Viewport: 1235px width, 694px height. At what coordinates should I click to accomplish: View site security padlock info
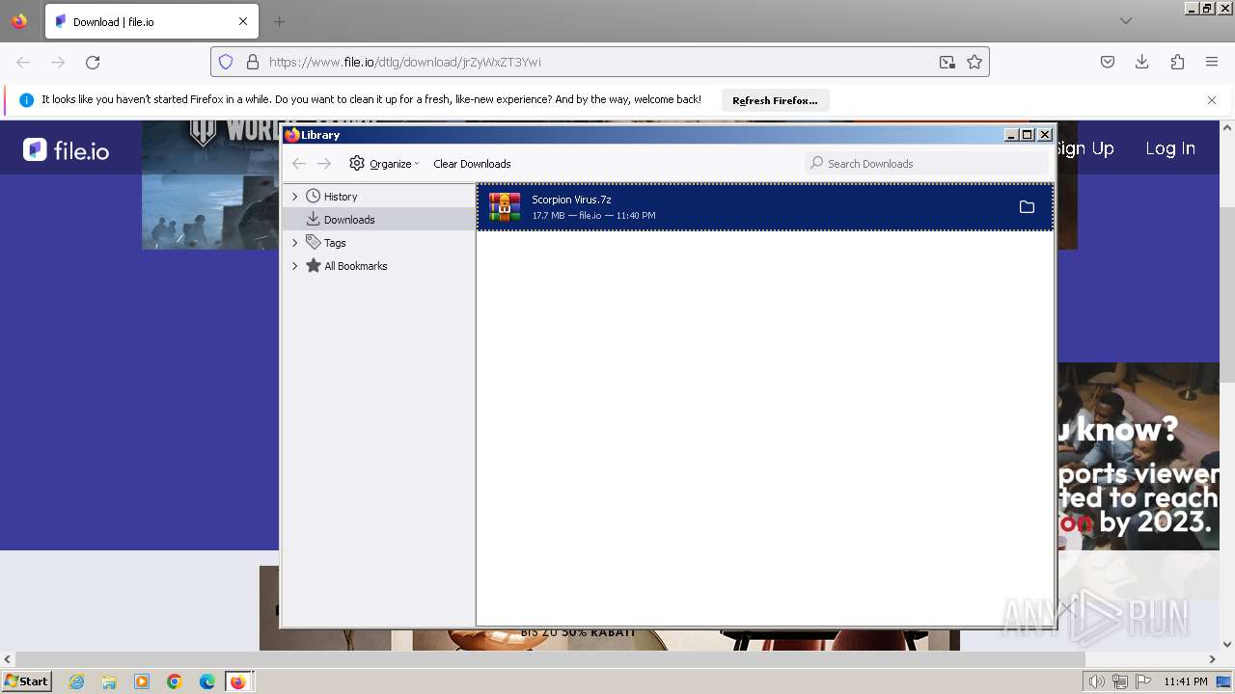(x=253, y=62)
